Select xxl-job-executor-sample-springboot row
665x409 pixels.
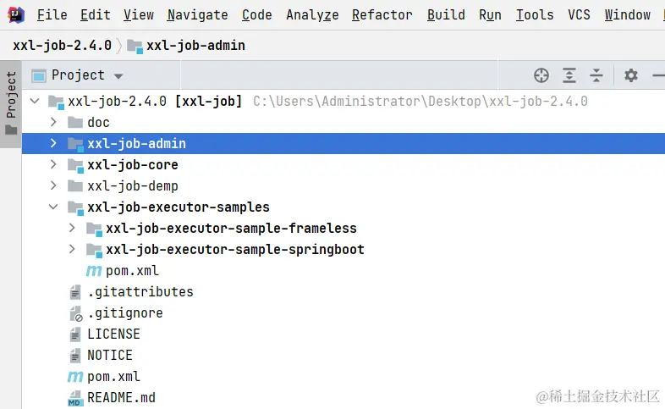(343, 250)
